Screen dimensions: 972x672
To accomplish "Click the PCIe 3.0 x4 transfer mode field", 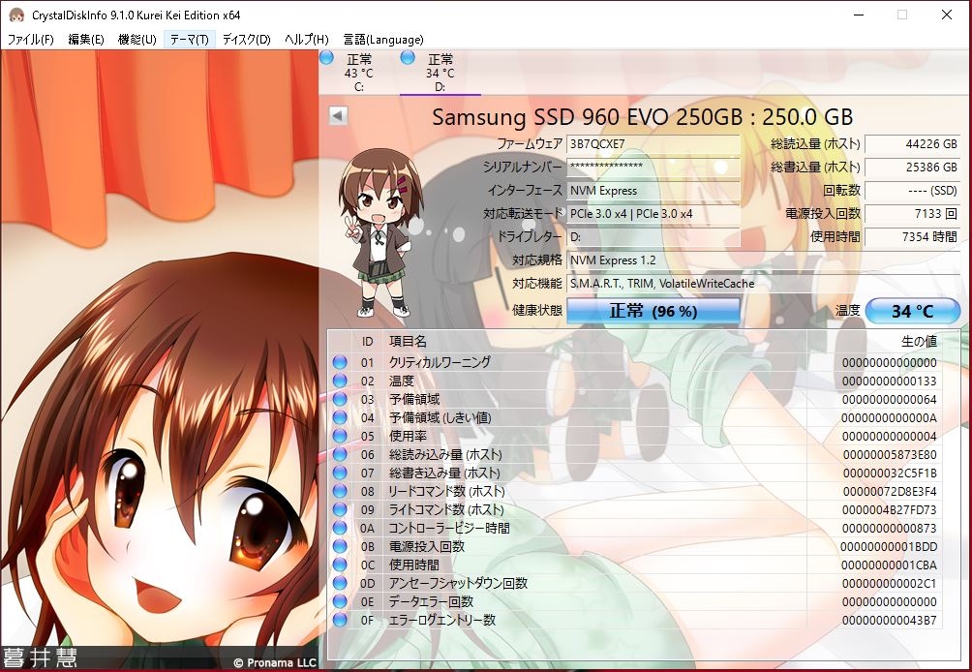I will 653,213.
